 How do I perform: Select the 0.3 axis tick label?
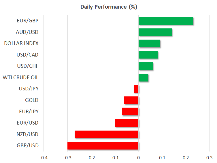pyautogui.click(x=210, y=158)
